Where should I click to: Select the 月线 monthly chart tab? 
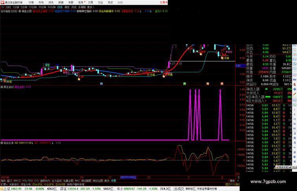74,7
